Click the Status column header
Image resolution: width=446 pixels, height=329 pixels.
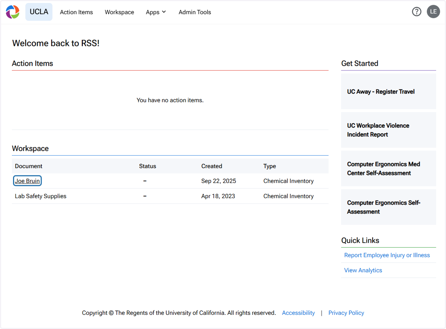[x=148, y=166]
